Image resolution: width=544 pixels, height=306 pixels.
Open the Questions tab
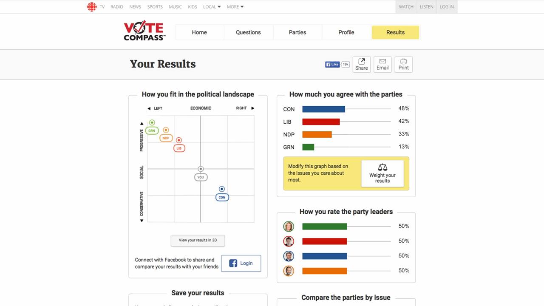[x=248, y=32]
